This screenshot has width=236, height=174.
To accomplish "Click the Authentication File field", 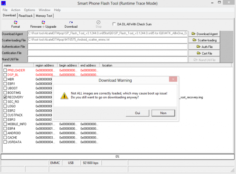I will pyautogui.click(x=107, y=47).
